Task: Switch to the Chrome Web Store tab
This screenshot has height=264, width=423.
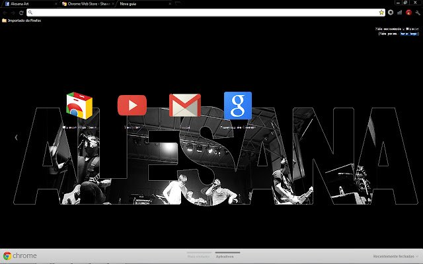Action: point(89,4)
